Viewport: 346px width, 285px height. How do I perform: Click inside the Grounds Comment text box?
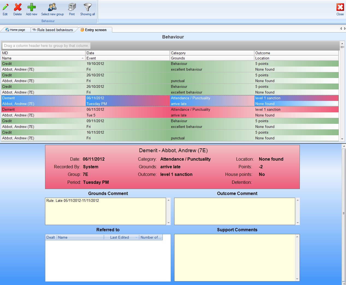tap(105, 211)
